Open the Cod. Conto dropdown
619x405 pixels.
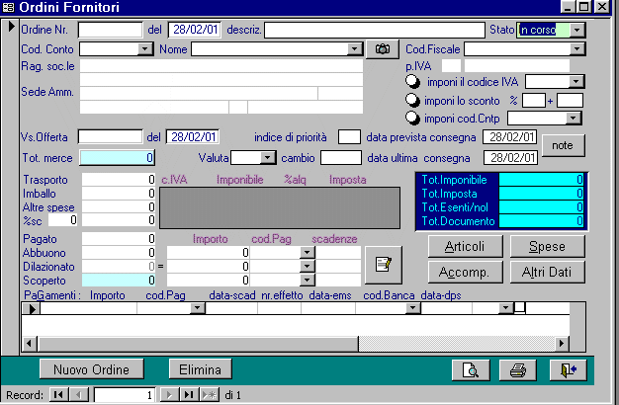pos(145,49)
